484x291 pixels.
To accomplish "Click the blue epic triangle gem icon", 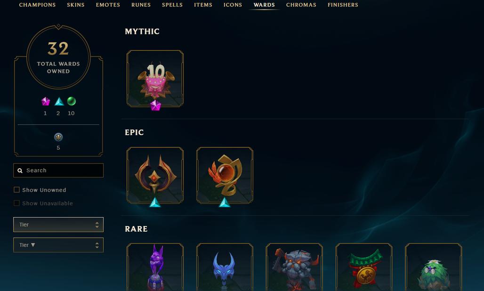I will (x=59, y=102).
